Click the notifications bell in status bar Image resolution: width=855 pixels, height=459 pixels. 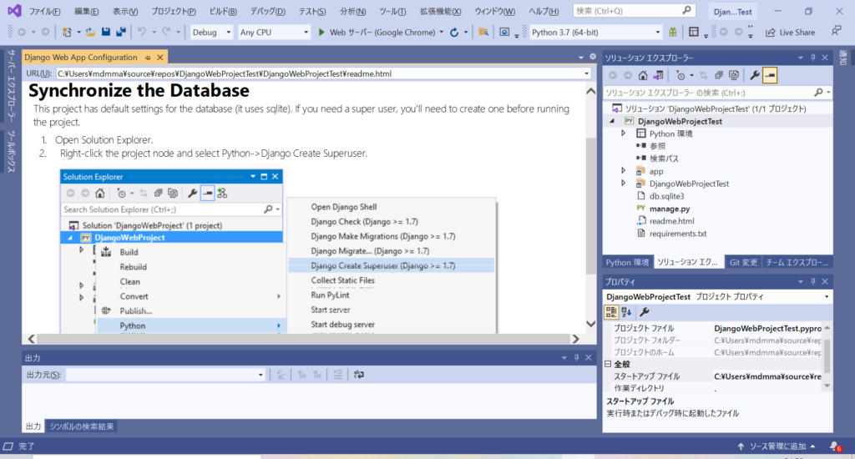pyautogui.click(x=835, y=446)
